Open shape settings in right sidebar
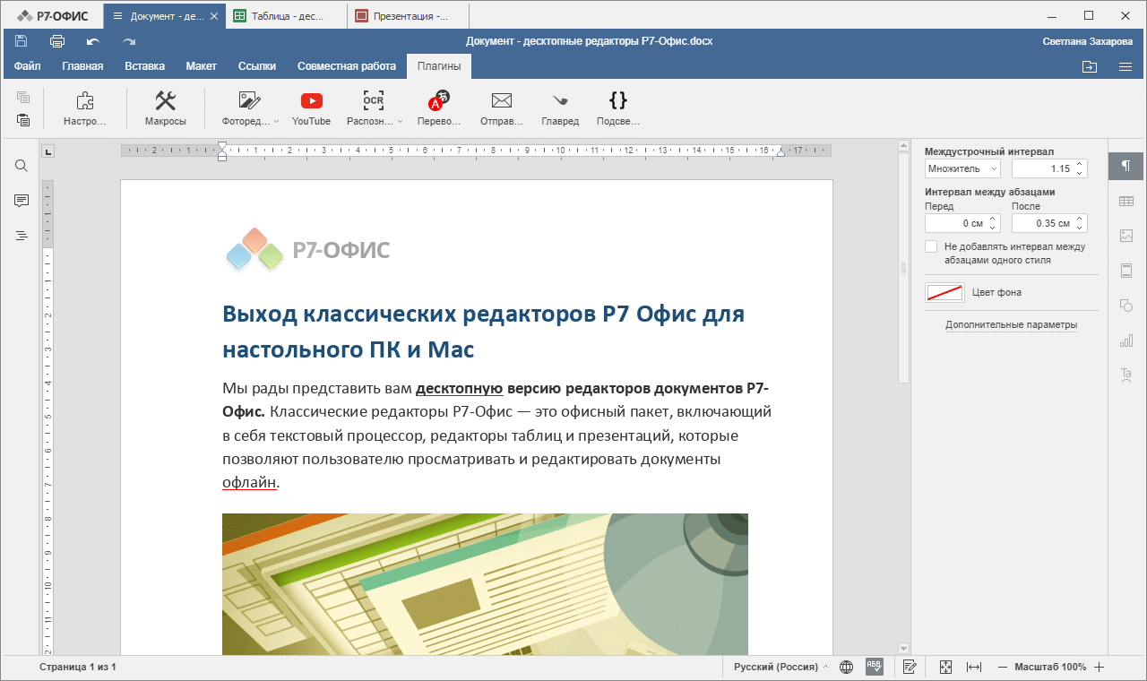 pos(1126,306)
